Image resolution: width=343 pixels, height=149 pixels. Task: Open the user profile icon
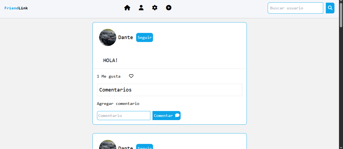(x=141, y=8)
